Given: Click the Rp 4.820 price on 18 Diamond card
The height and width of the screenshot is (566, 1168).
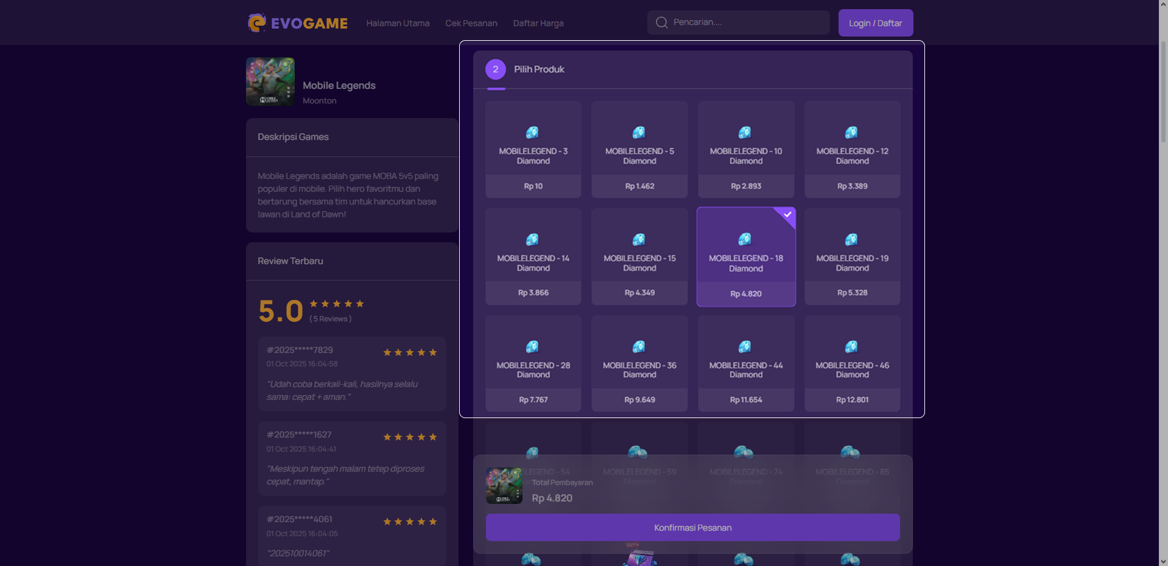Looking at the screenshot, I should coord(746,294).
